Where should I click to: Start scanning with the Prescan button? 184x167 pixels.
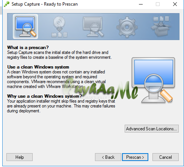(135, 157)
